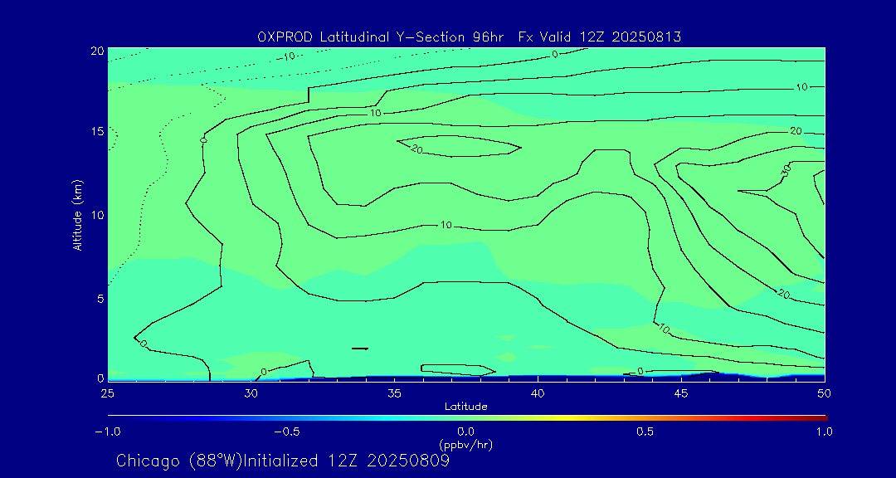The width and height of the screenshot is (896, 478).
Task: Click the y-axis tick label 5
Action: coord(100,299)
